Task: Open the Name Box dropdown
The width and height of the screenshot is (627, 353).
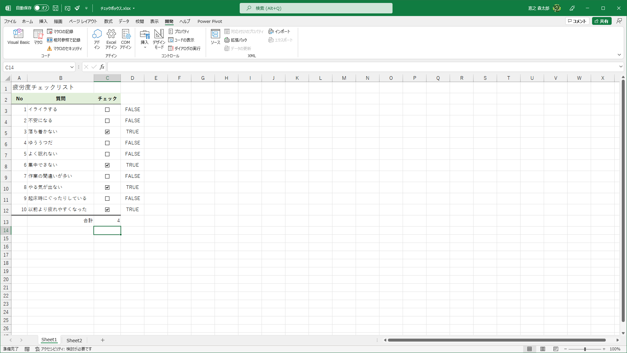Action: (72, 67)
